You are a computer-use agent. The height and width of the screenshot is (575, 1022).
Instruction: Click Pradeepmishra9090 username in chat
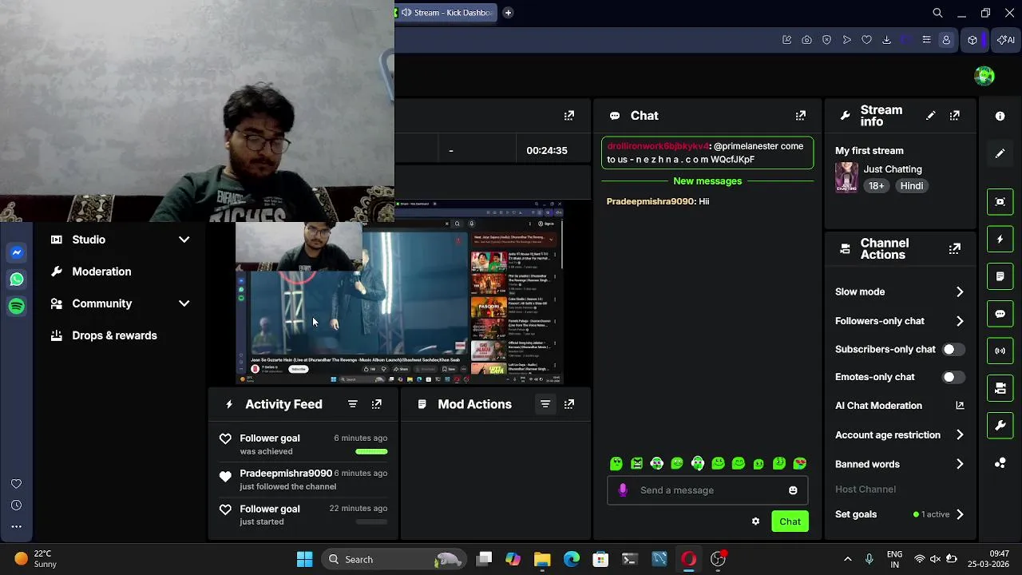point(650,201)
